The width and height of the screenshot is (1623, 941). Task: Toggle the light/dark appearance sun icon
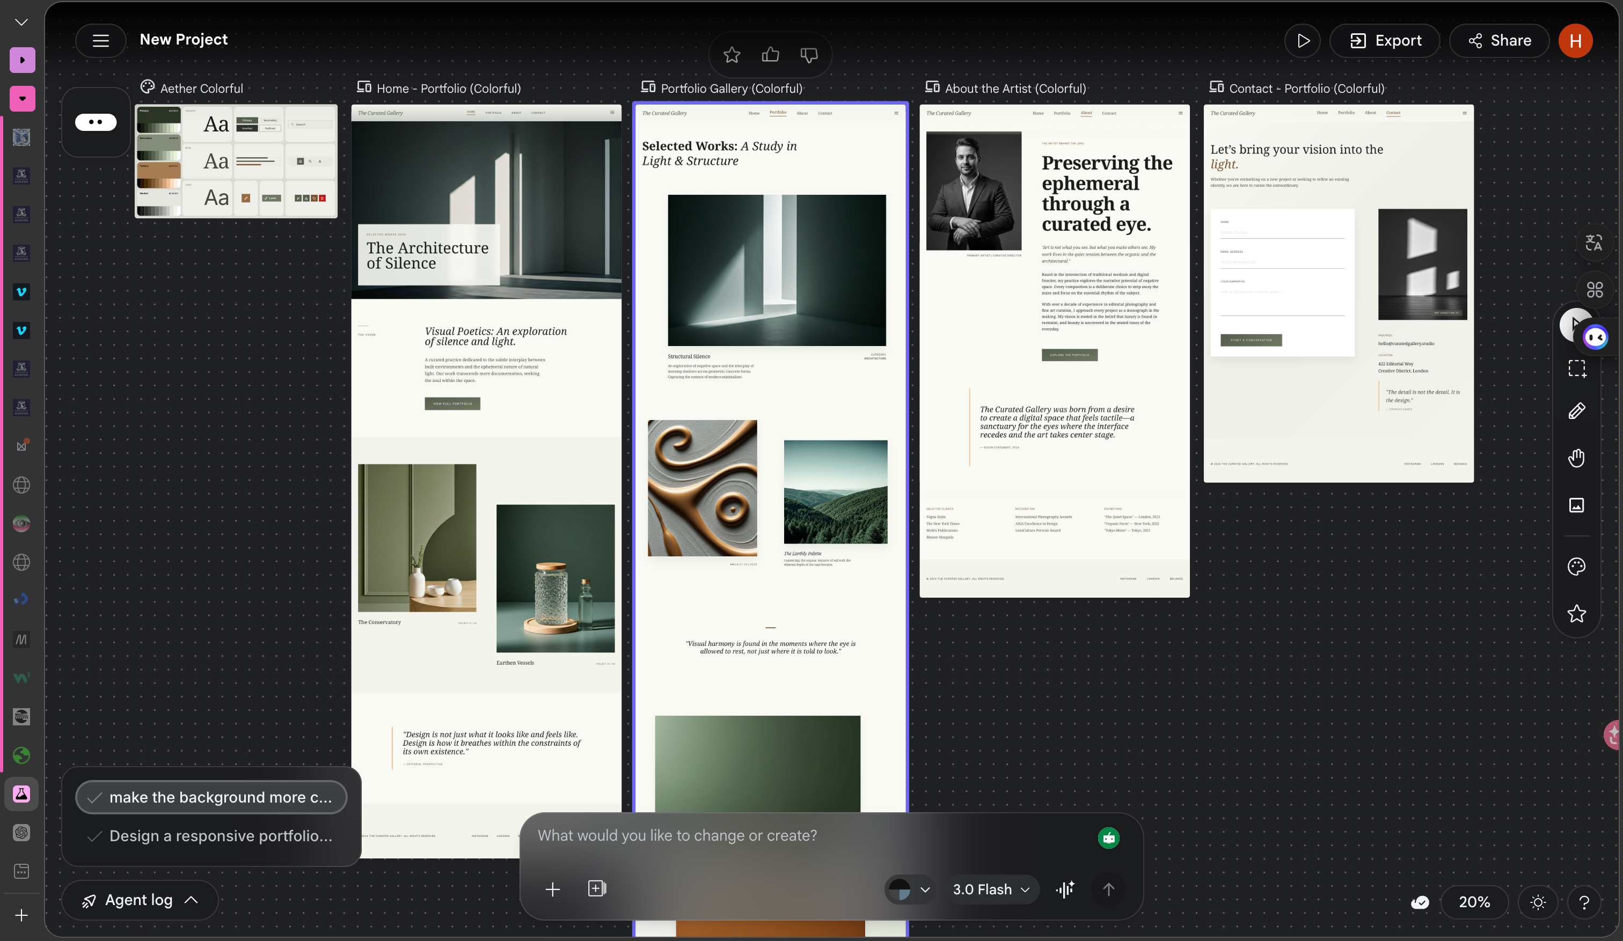click(1537, 902)
